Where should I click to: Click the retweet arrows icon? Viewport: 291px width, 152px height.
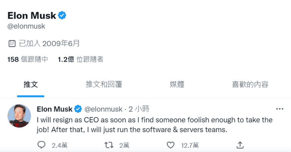point(108,145)
